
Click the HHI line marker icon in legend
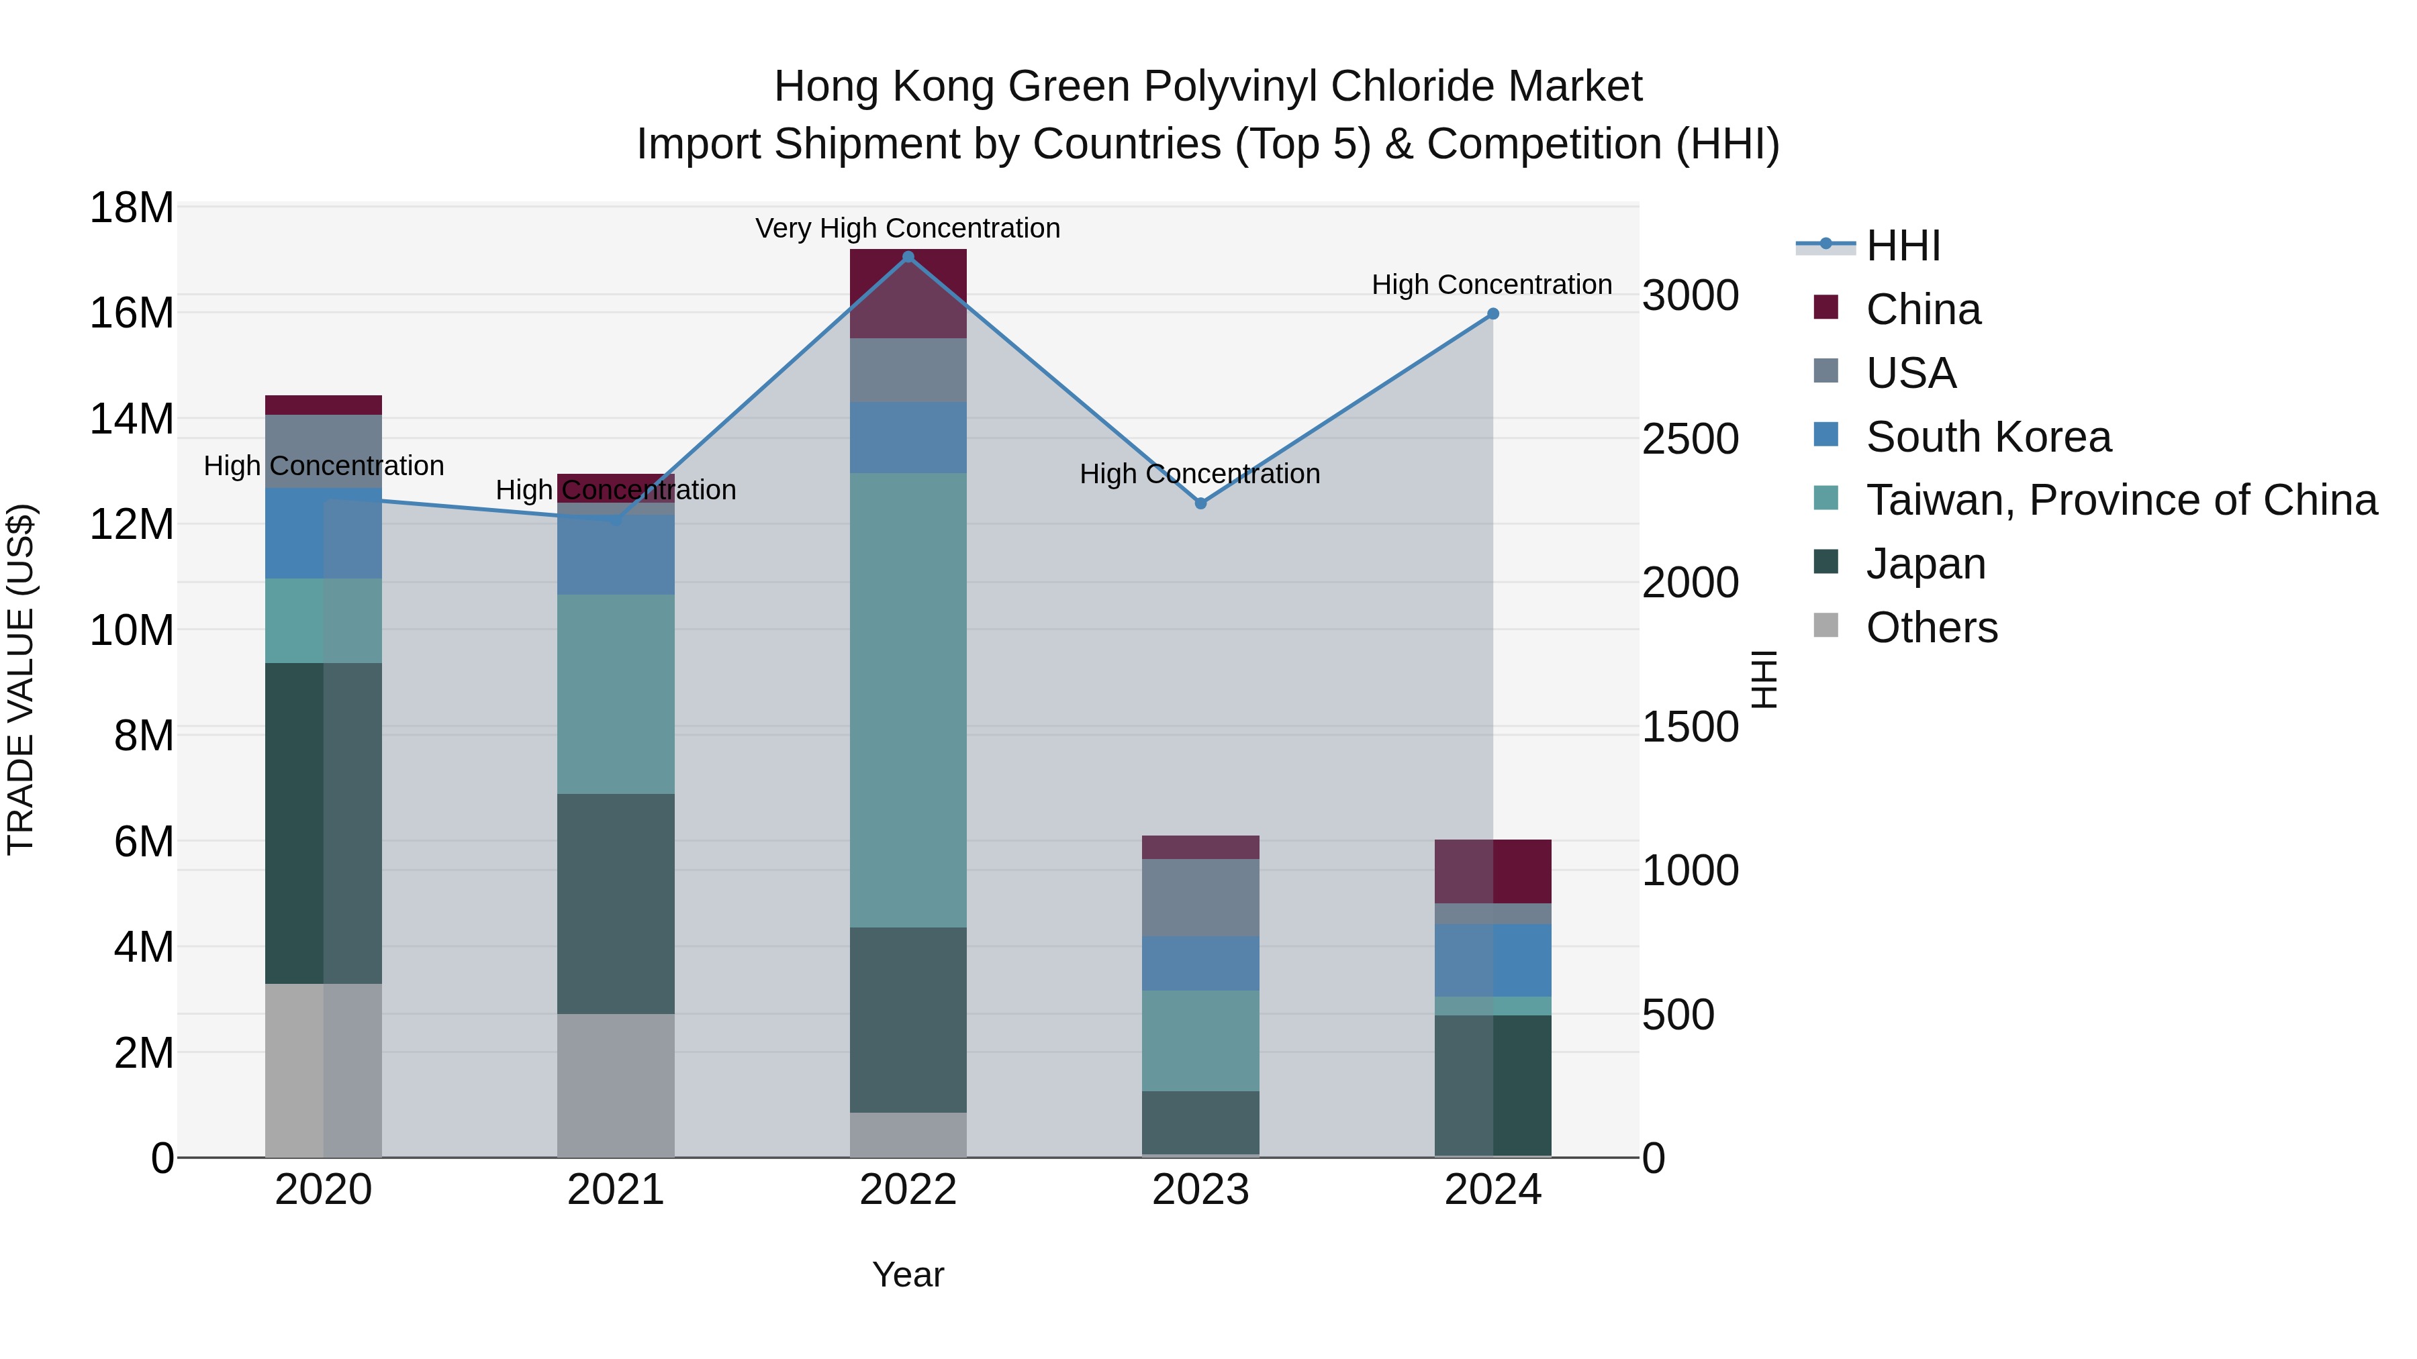pos(1826,245)
